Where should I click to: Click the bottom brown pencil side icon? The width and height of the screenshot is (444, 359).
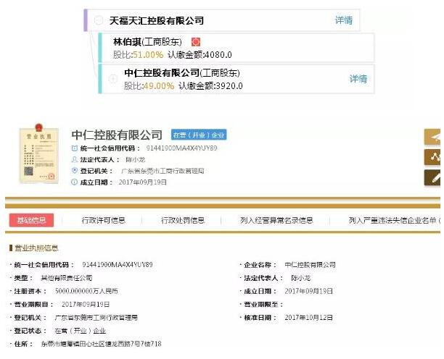(433, 177)
